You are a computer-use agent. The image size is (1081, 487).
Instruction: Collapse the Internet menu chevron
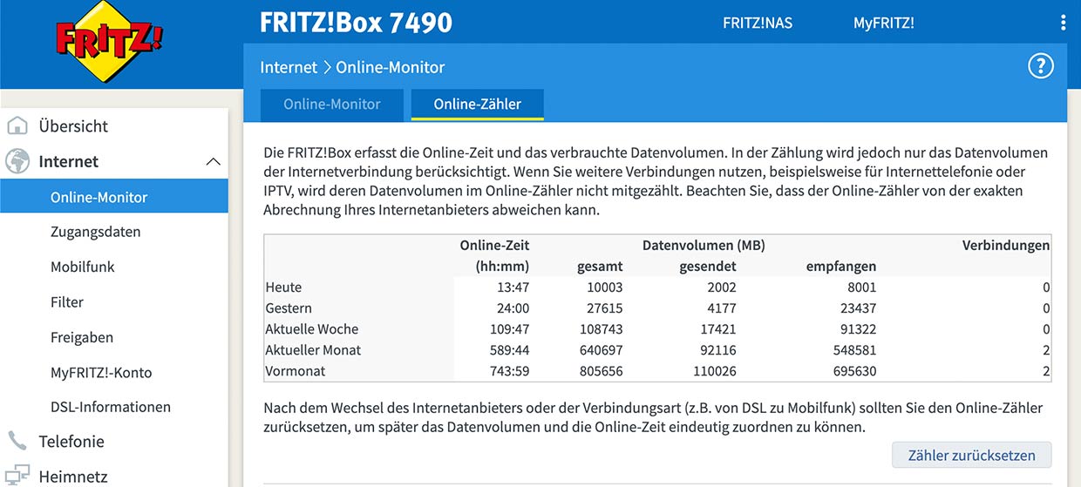[212, 162]
